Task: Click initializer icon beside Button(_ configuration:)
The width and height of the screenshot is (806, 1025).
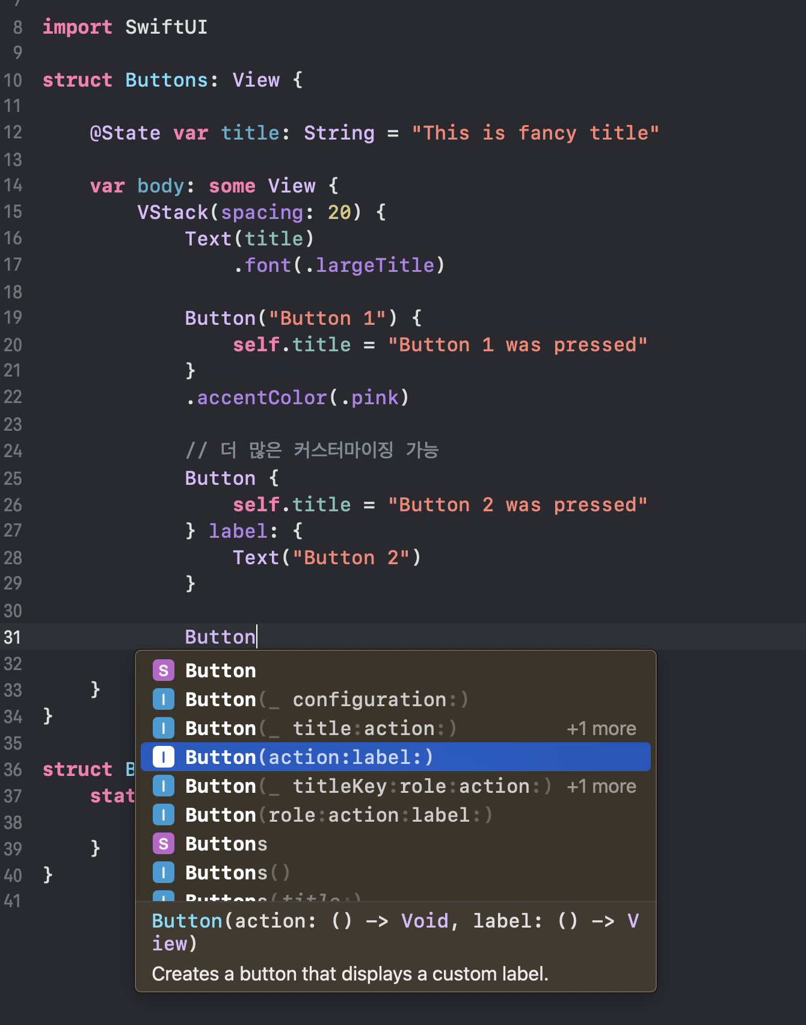Action: click(x=164, y=699)
